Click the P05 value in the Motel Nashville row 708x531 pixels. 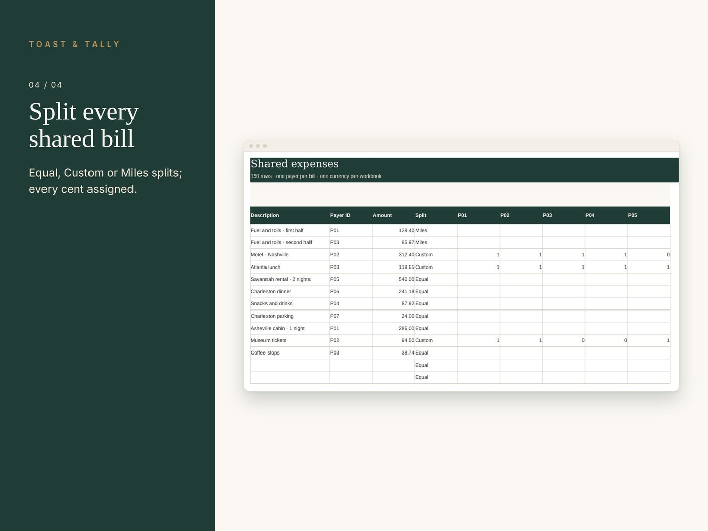click(648, 255)
